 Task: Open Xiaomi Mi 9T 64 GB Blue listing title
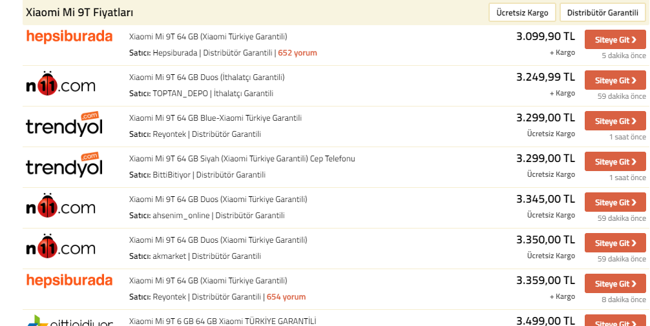[215, 118]
